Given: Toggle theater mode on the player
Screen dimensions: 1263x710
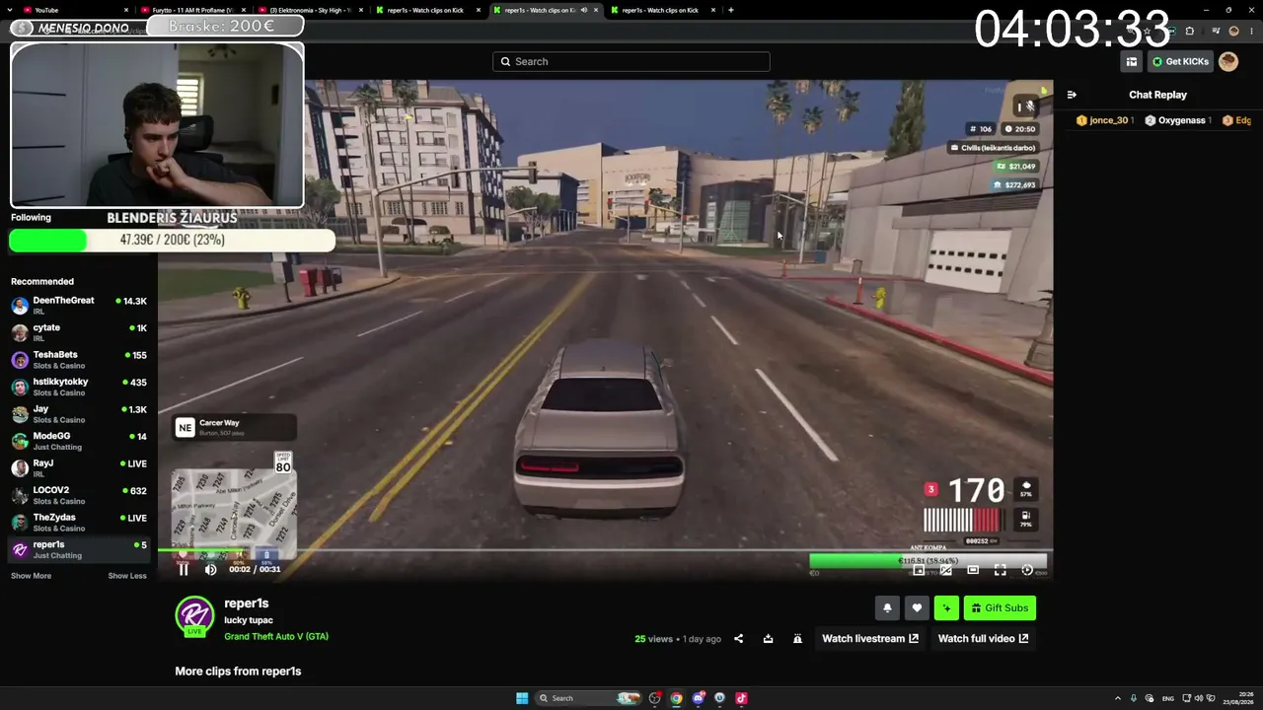Looking at the screenshot, I should point(973,570).
